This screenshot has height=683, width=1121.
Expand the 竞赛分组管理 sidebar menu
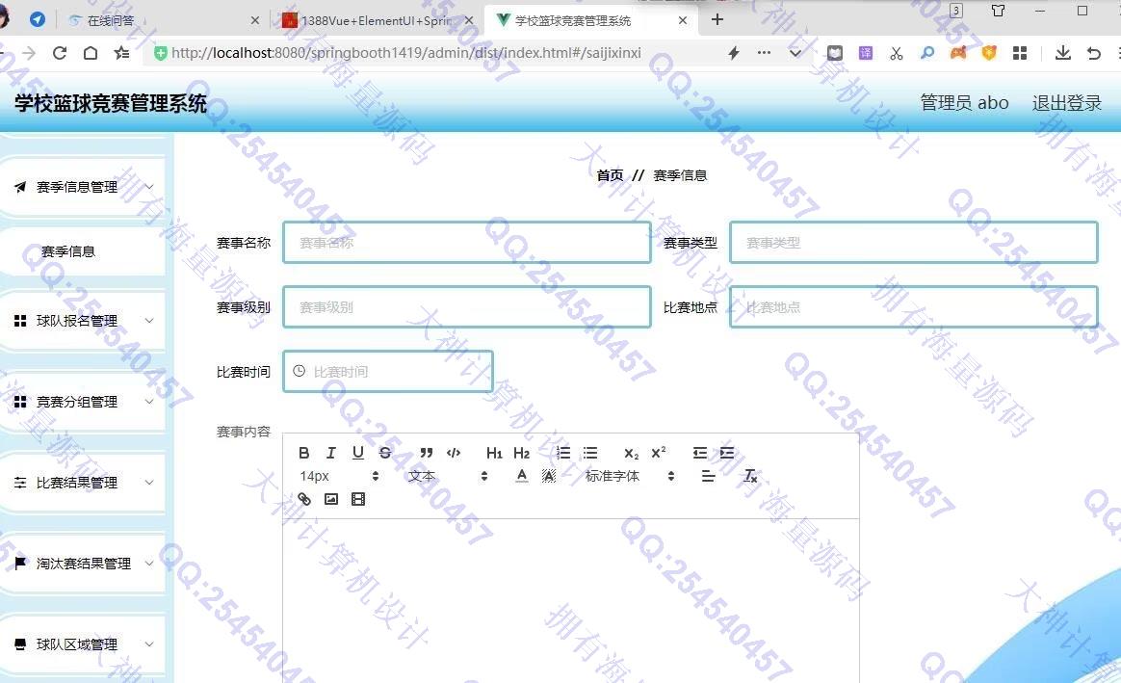84,402
